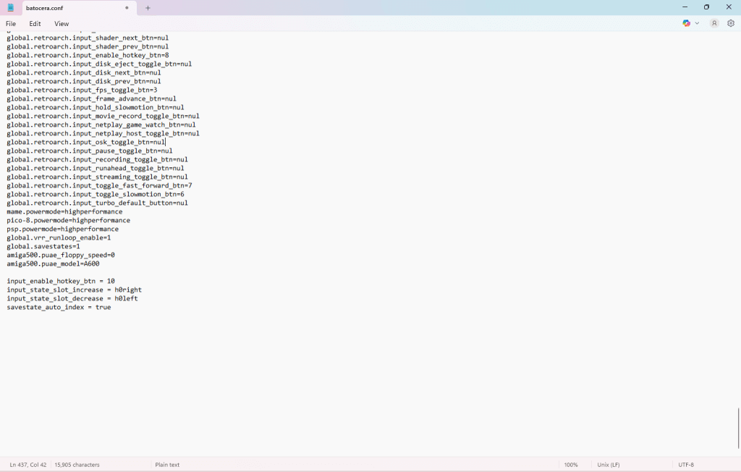This screenshot has width=741, height=472.
Task: Open the View menu
Action: (61, 23)
